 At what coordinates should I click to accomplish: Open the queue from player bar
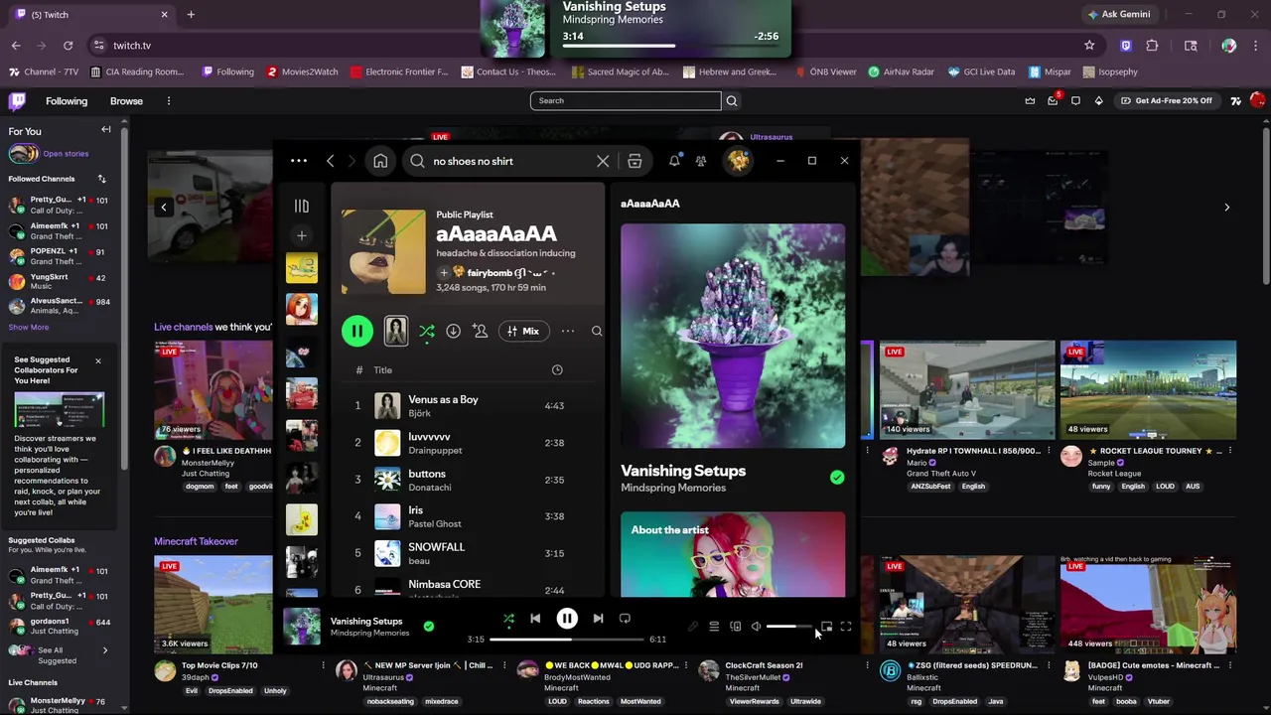[714, 627]
